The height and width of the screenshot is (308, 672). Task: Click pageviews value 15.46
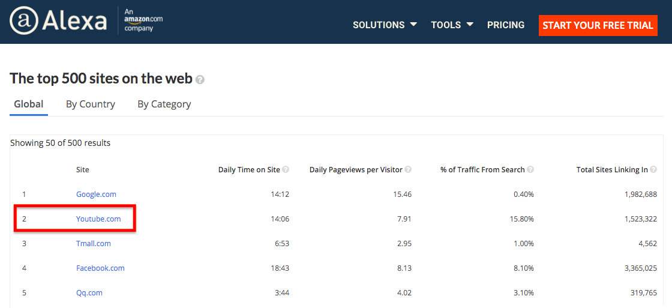click(403, 195)
